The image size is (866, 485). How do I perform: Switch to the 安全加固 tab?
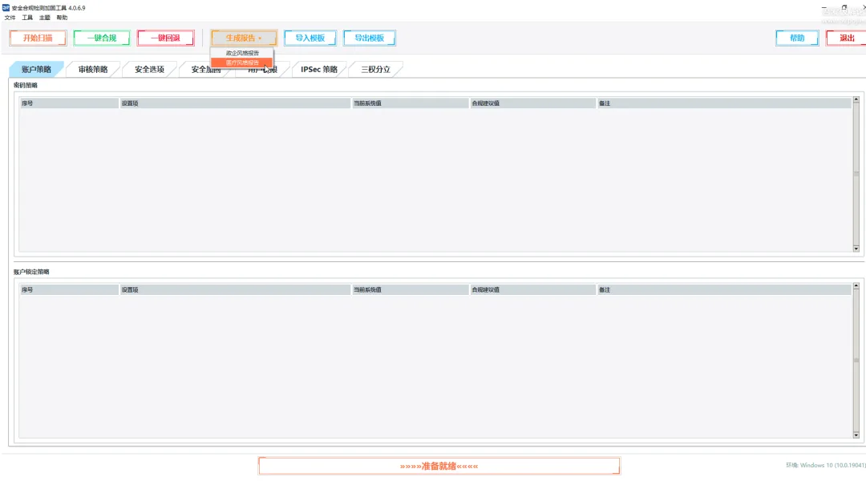(x=205, y=70)
